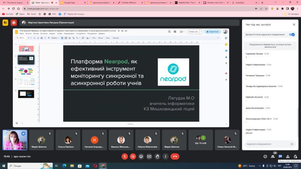Viewport: 301px width, 169px height.
Task: Open the Формат menu in Slides
Action: (52, 33)
